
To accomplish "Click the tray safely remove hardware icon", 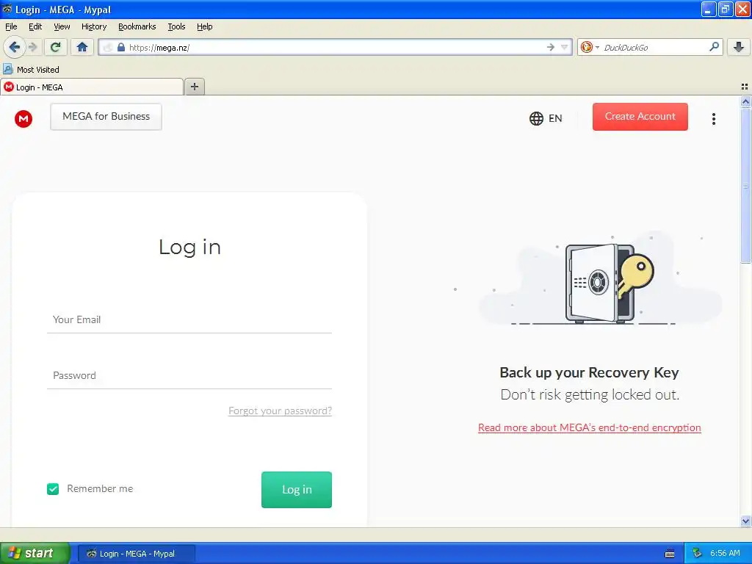I will point(697,554).
